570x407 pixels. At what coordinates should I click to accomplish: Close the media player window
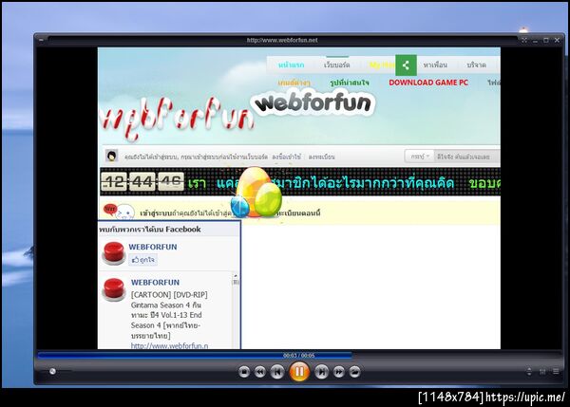557,40
